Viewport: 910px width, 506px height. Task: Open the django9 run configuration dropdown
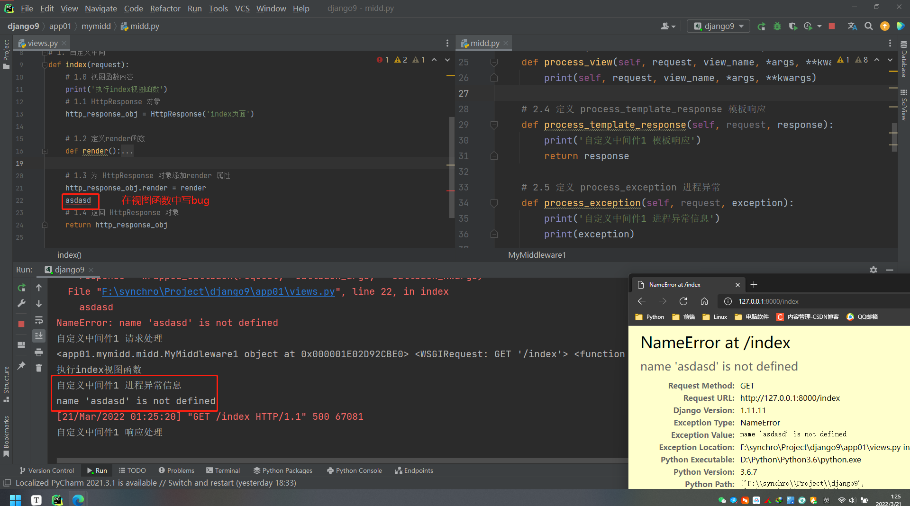coord(719,27)
